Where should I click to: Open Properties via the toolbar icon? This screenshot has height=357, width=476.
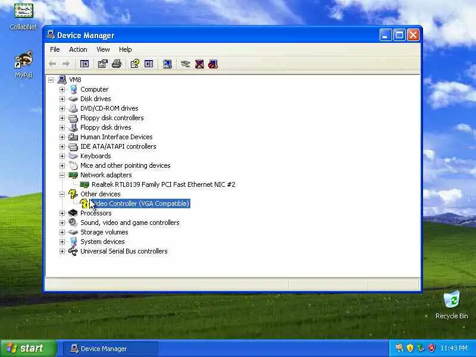102,64
